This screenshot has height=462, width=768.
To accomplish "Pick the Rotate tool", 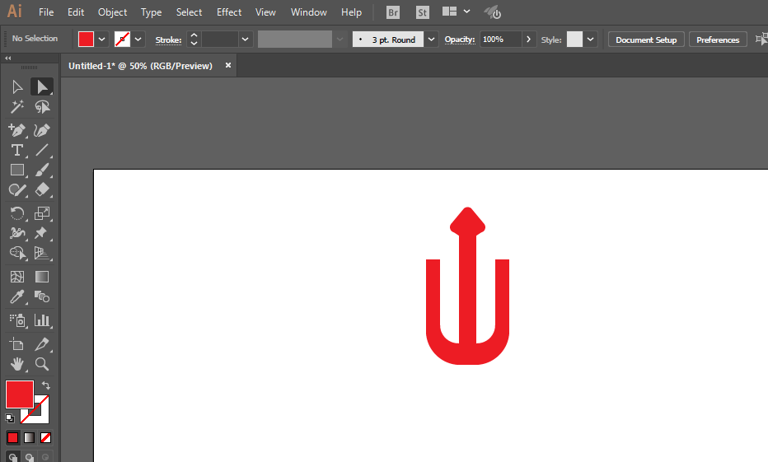I will click(x=17, y=213).
